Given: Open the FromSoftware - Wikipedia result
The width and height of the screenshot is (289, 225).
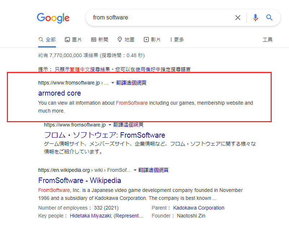Looking at the screenshot, I should click(79, 180).
